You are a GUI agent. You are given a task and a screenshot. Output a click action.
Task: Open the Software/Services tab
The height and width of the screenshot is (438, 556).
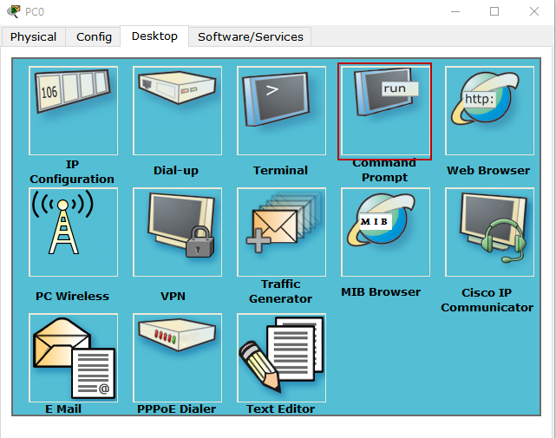pyautogui.click(x=251, y=37)
